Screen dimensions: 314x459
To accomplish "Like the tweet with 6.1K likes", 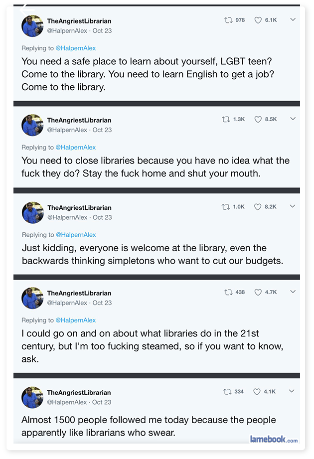I will [x=258, y=20].
